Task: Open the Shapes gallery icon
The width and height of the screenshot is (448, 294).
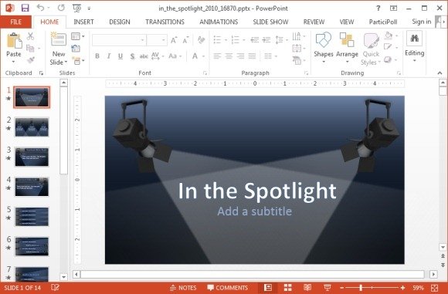Action: click(x=324, y=39)
